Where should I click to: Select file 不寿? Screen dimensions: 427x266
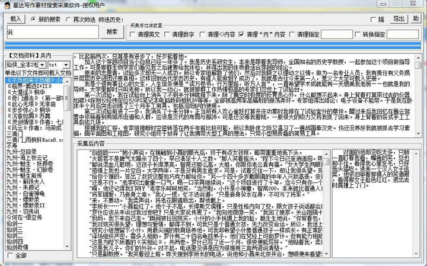tap(34, 146)
